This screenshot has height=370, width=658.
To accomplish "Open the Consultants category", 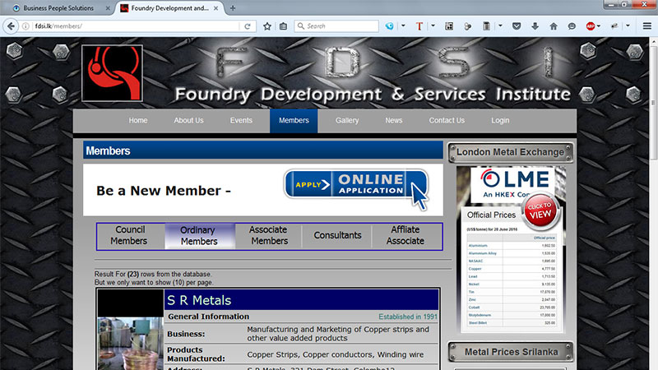I will tap(337, 235).
